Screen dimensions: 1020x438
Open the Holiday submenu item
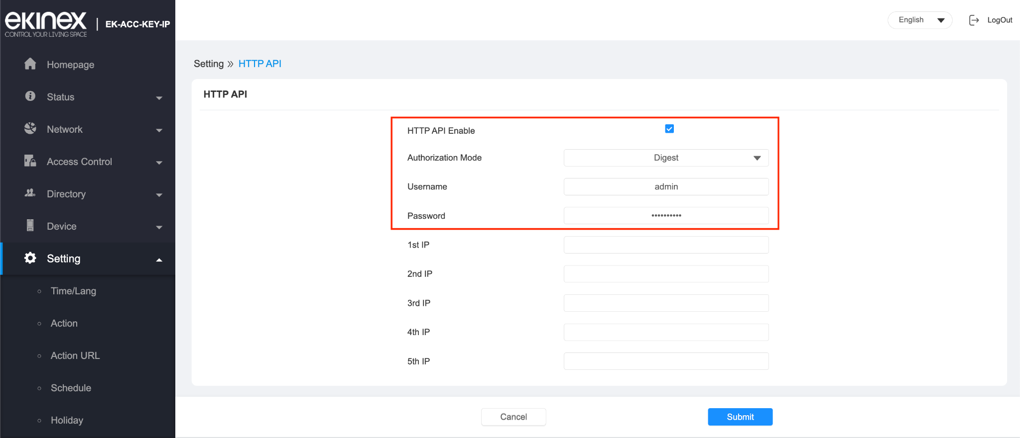tap(67, 420)
